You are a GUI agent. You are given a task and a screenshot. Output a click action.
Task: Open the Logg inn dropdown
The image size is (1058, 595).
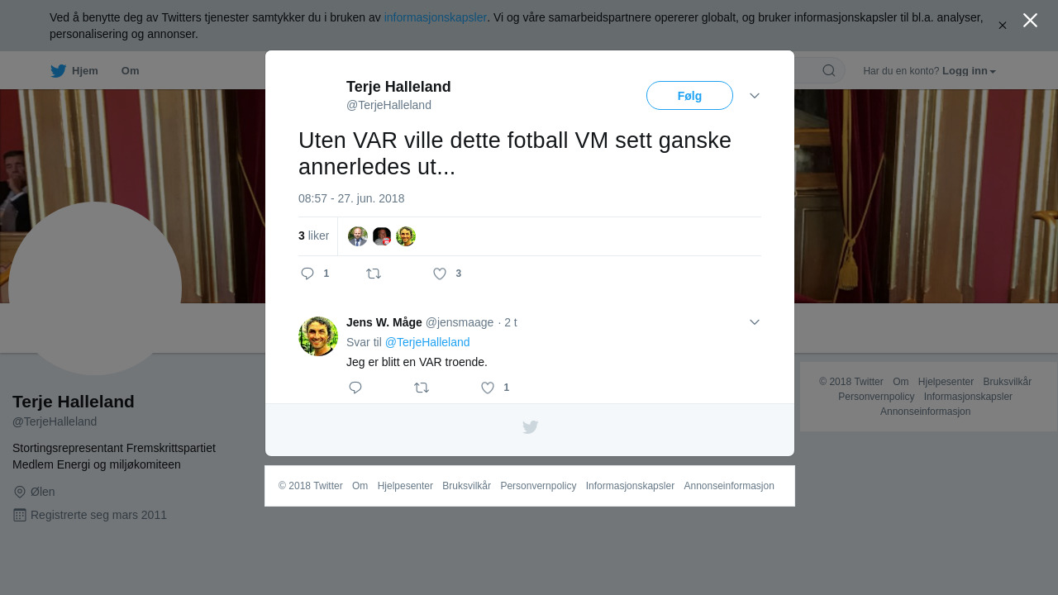(969, 71)
